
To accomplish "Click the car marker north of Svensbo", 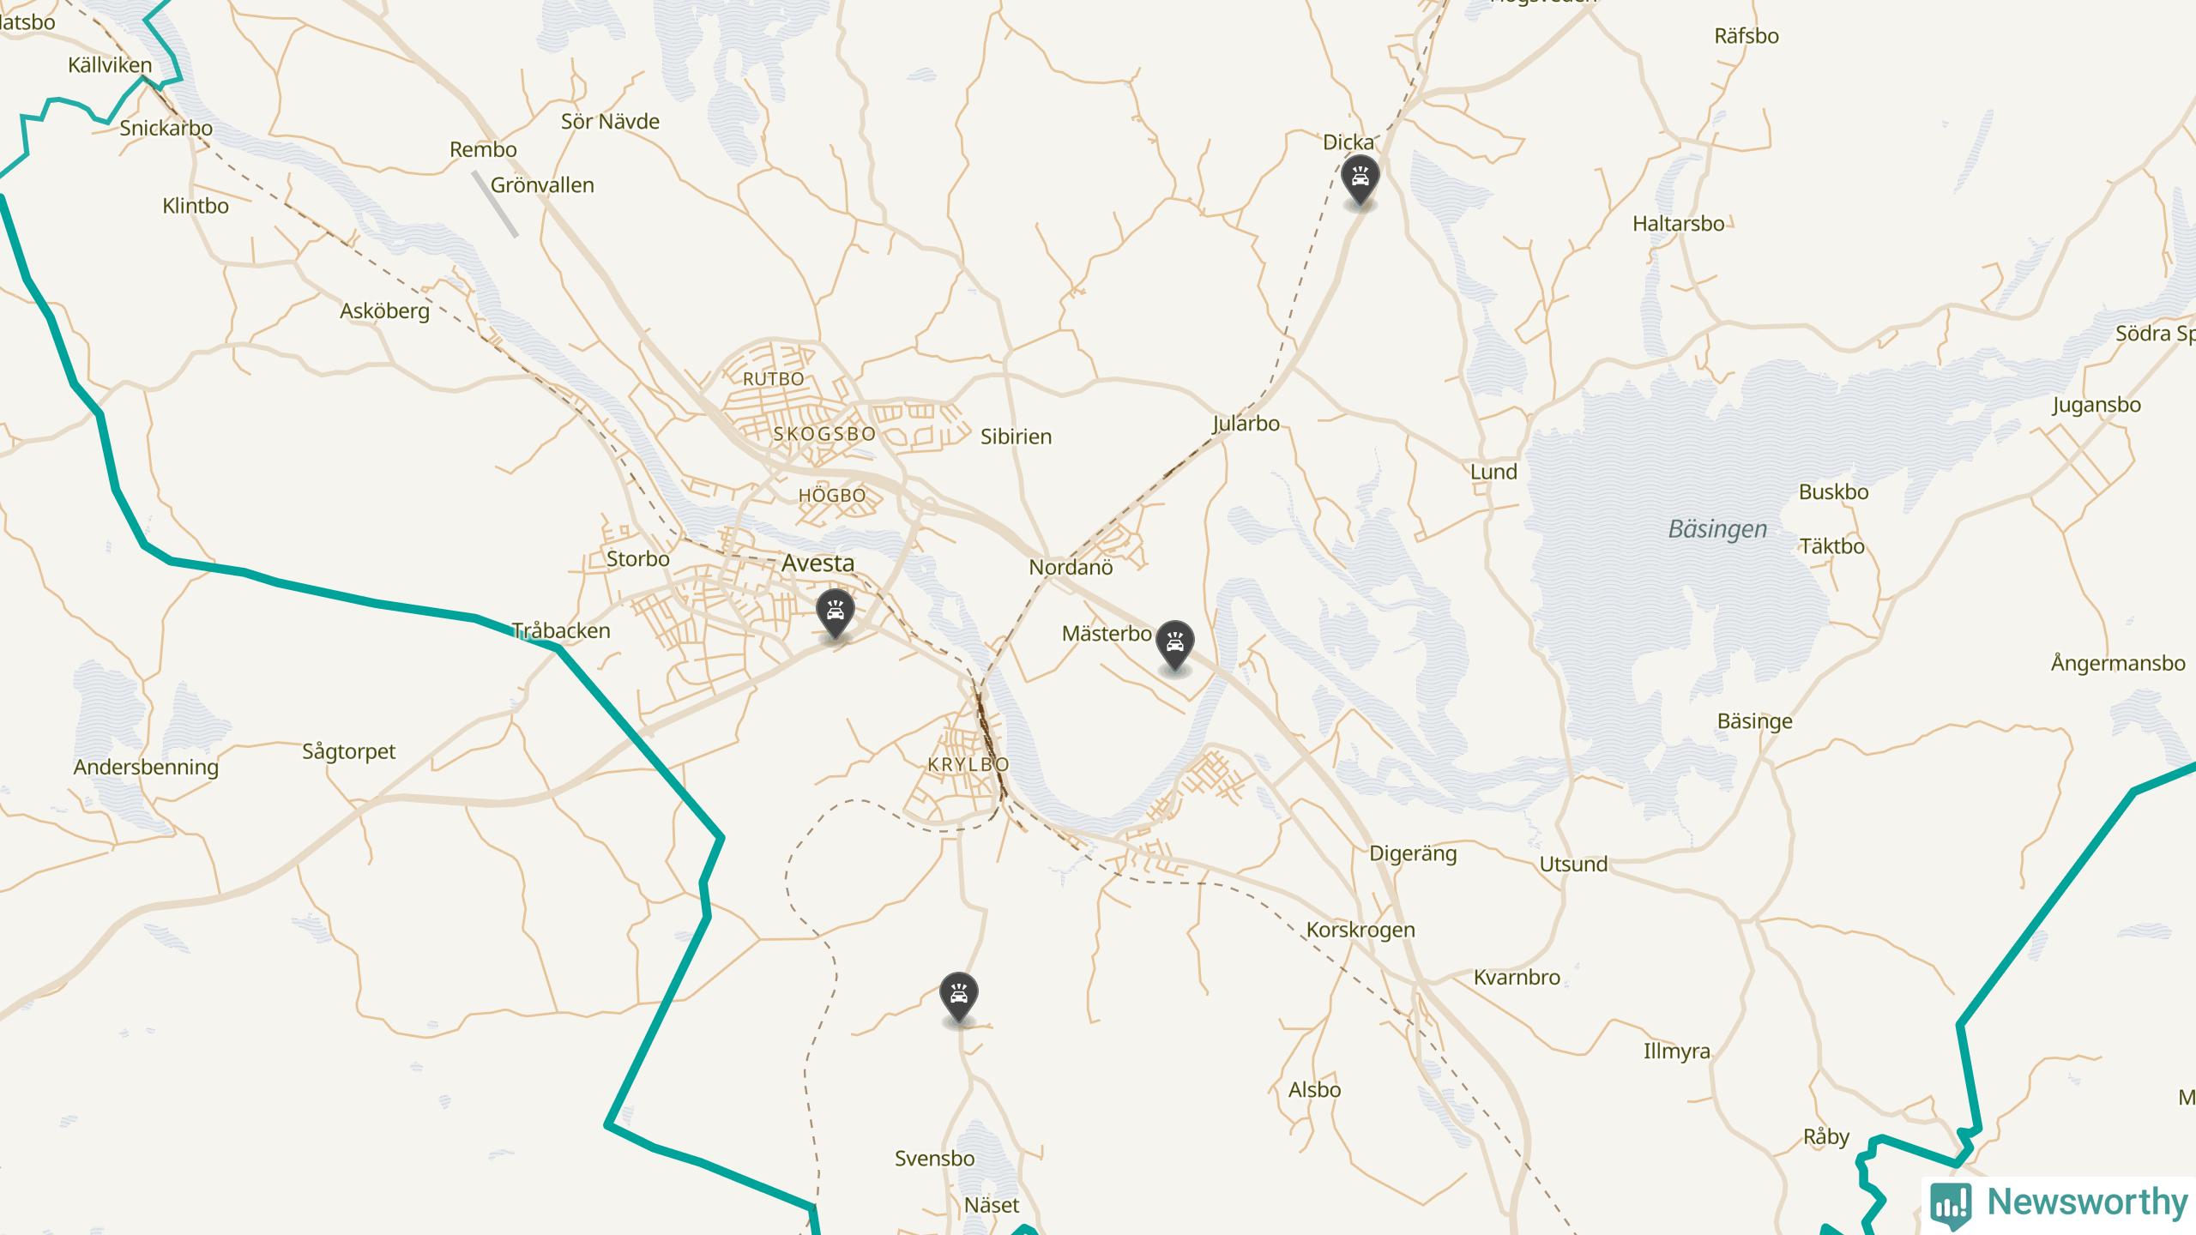I will (958, 997).
